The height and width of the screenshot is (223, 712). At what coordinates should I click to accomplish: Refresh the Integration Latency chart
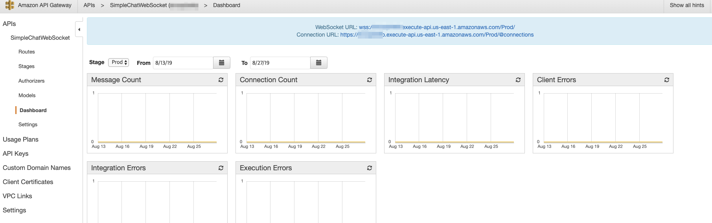(x=518, y=80)
